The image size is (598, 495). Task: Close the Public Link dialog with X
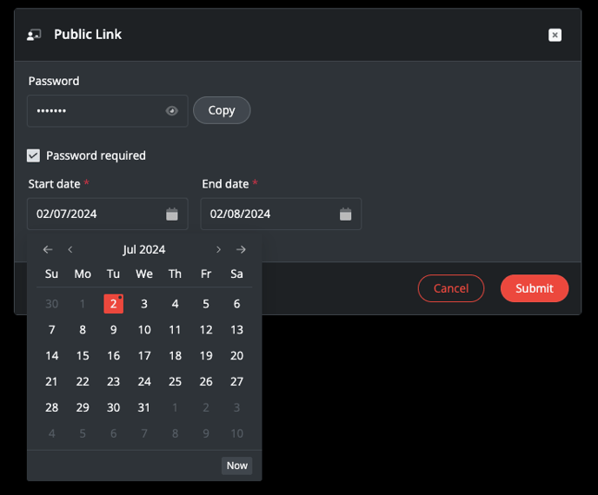tap(555, 35)
